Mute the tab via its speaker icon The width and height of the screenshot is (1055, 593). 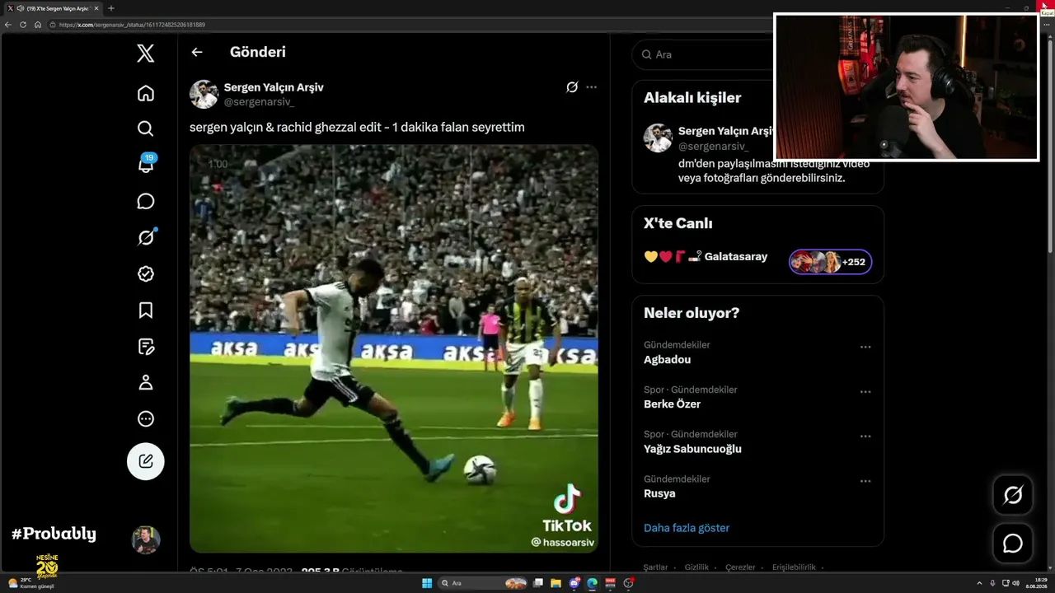[x=19, y=8]
